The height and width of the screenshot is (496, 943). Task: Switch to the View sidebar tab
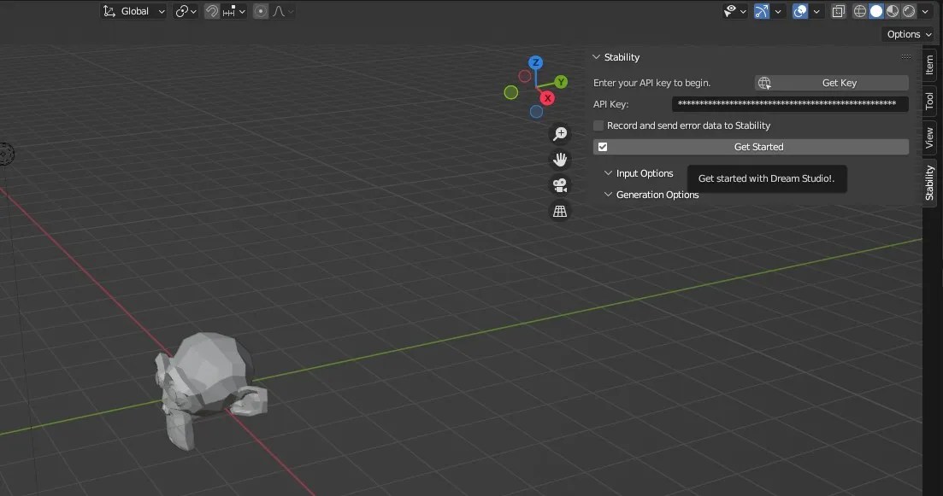[x=928, y=137]
